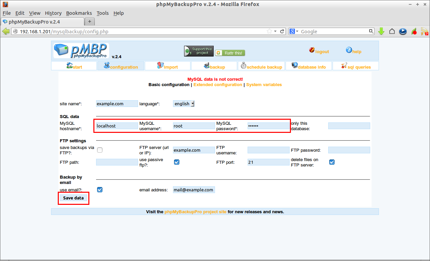430x261 pixels.
Task: Click the FTP username field
Action: (268, 150)
